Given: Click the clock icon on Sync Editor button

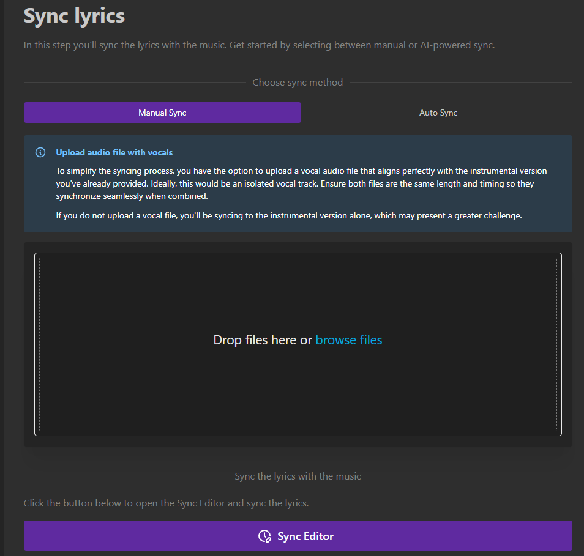Looking at the screenshot, I should coord(265,536).
